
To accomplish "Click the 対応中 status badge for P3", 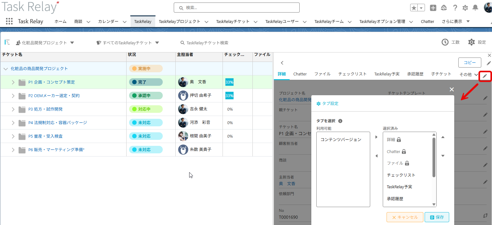I will (x=146, y=109).
